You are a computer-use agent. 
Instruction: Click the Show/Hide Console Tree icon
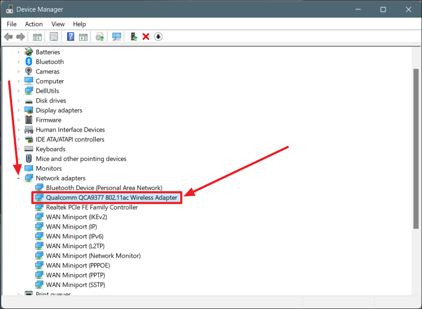(x=38, y=37)
